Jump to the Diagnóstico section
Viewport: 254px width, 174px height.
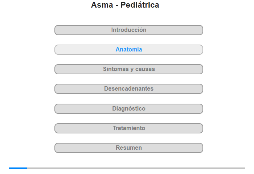coord(129,109)
